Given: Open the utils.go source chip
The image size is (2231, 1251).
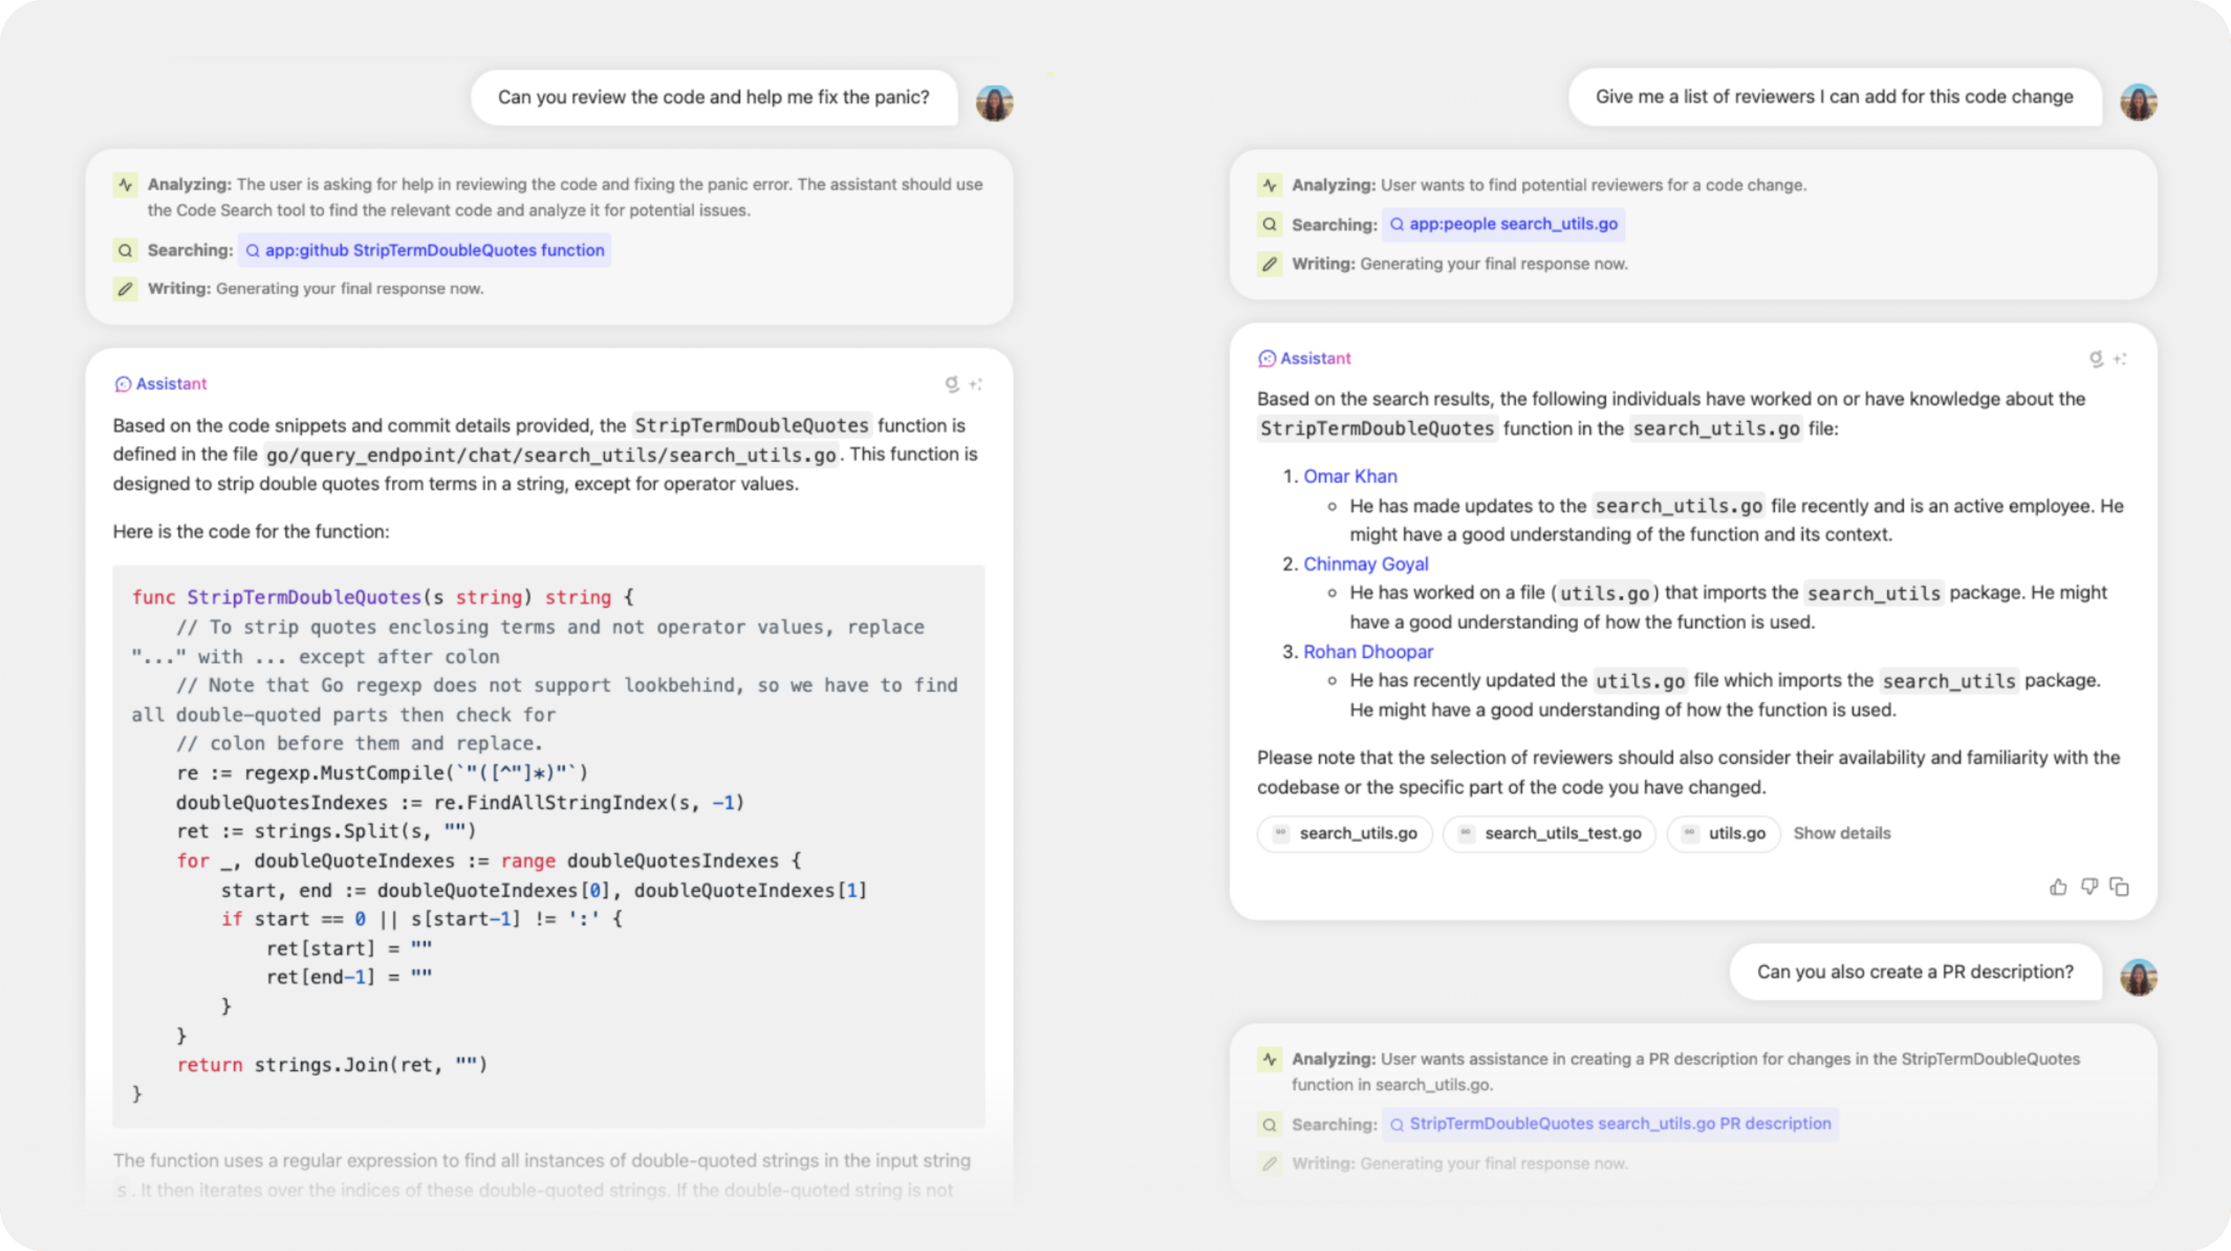Looking at the screenshot, I should pos(1723,833).
